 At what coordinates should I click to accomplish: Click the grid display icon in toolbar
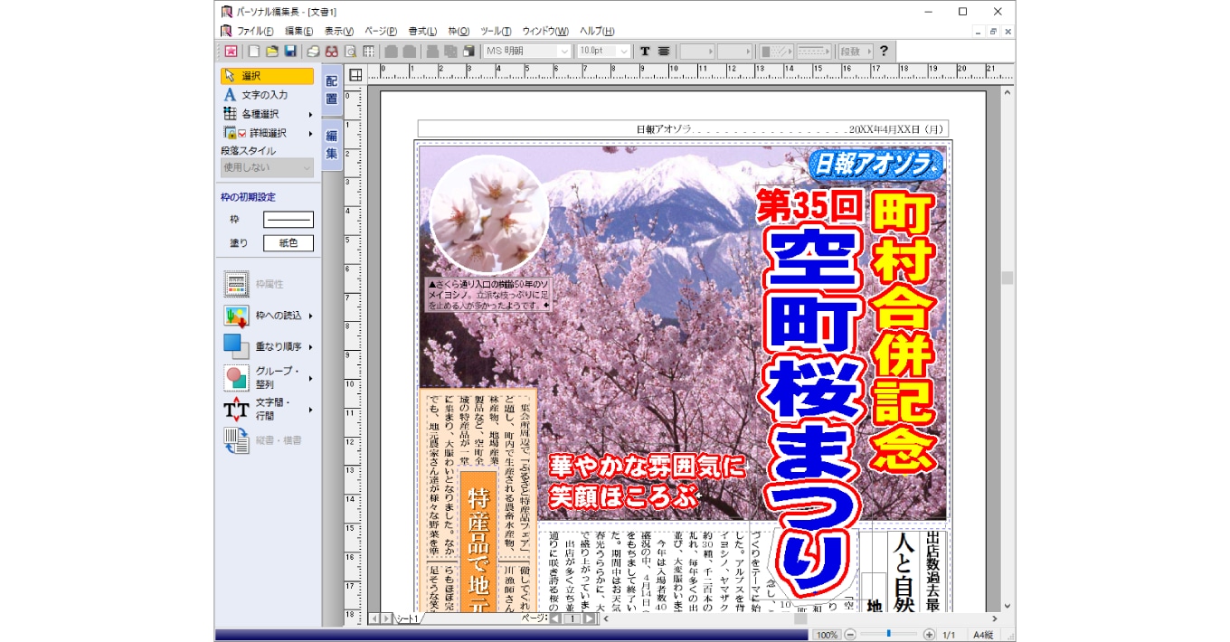tap(370, 52)
